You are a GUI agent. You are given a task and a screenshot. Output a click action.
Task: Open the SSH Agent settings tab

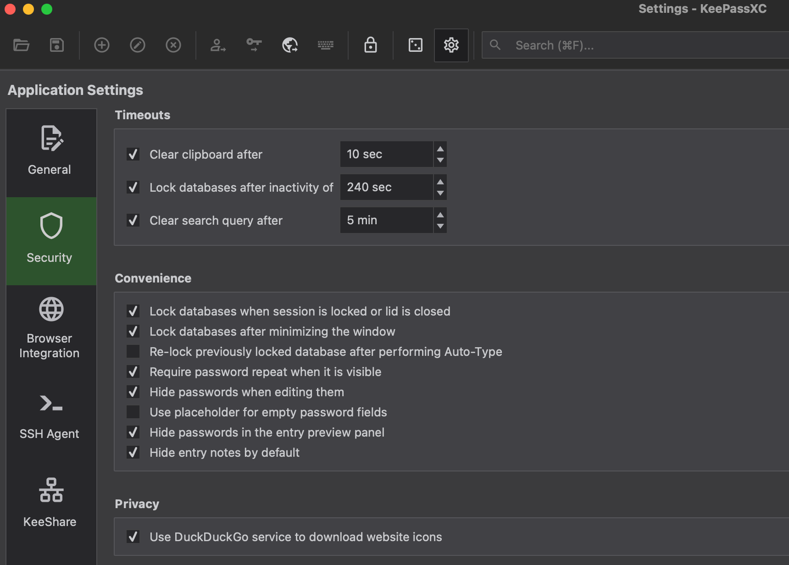(50, 415)
